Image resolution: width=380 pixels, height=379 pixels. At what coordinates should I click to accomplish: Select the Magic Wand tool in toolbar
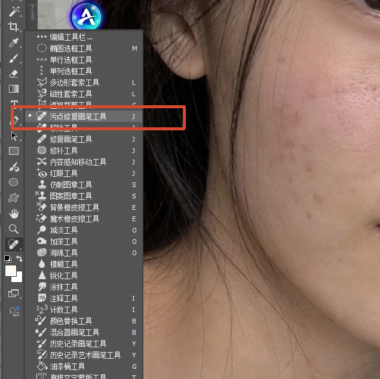[14, 11]
